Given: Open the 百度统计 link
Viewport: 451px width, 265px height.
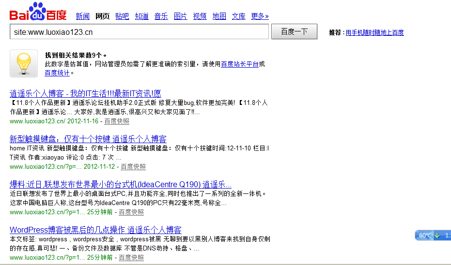Looking at the screenshot, I should click(57, 73).
